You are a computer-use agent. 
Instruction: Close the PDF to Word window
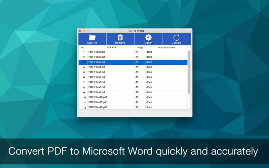[80, 31]
